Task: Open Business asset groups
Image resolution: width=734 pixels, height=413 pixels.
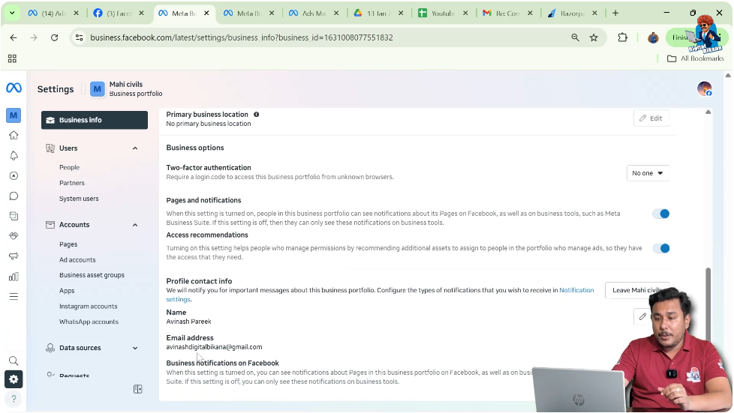Action: pyautogui.click(x=92, y=275)
